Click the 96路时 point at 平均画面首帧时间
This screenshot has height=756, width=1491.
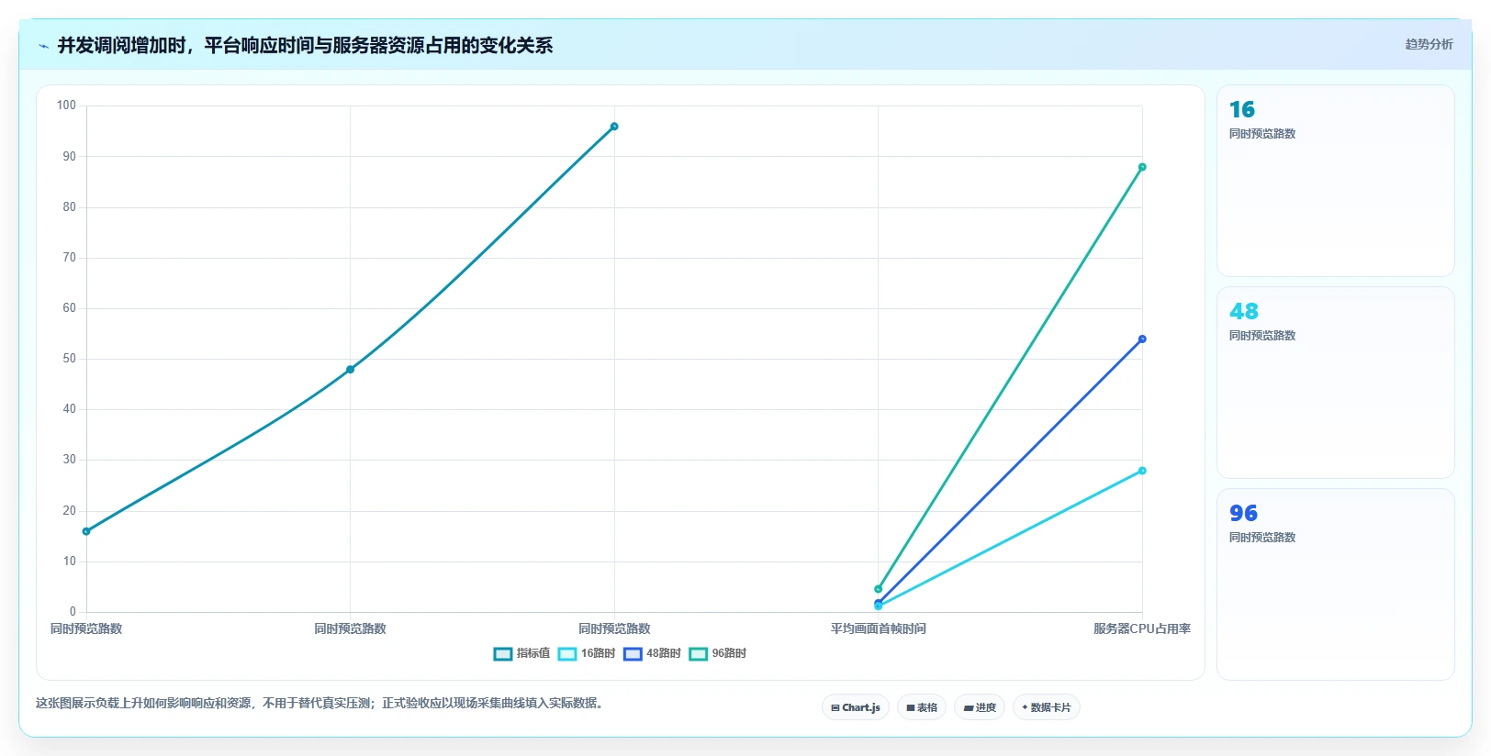coord(879,589)
